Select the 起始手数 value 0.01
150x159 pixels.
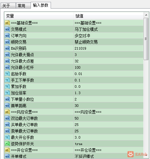(x=109, y=74)
